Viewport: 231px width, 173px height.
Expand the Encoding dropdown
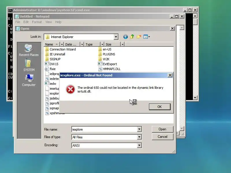(139, 146)
